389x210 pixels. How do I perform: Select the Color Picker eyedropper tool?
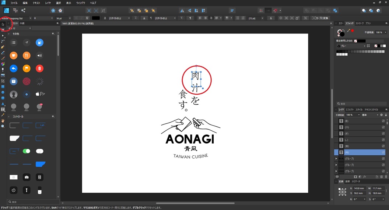3,115
